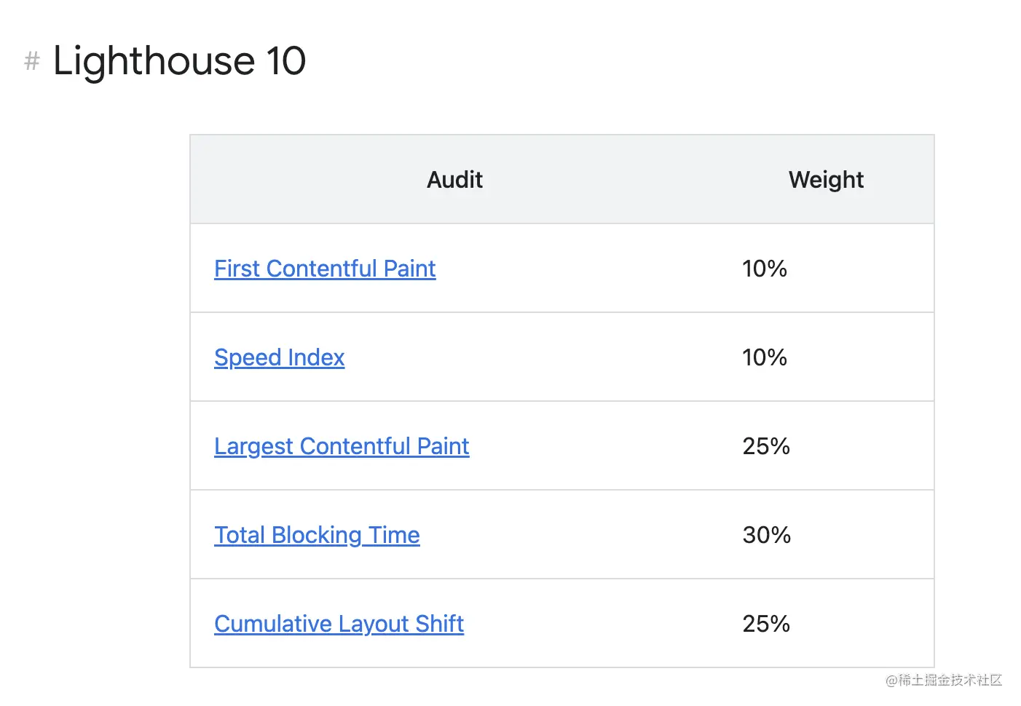Open the Speed Index link
The height and width of the screenshot is (706, 1021).
(279, 357)
